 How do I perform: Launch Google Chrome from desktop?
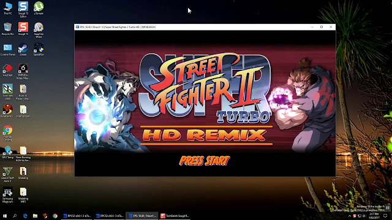pyautogui.click(x=8, y=133)
